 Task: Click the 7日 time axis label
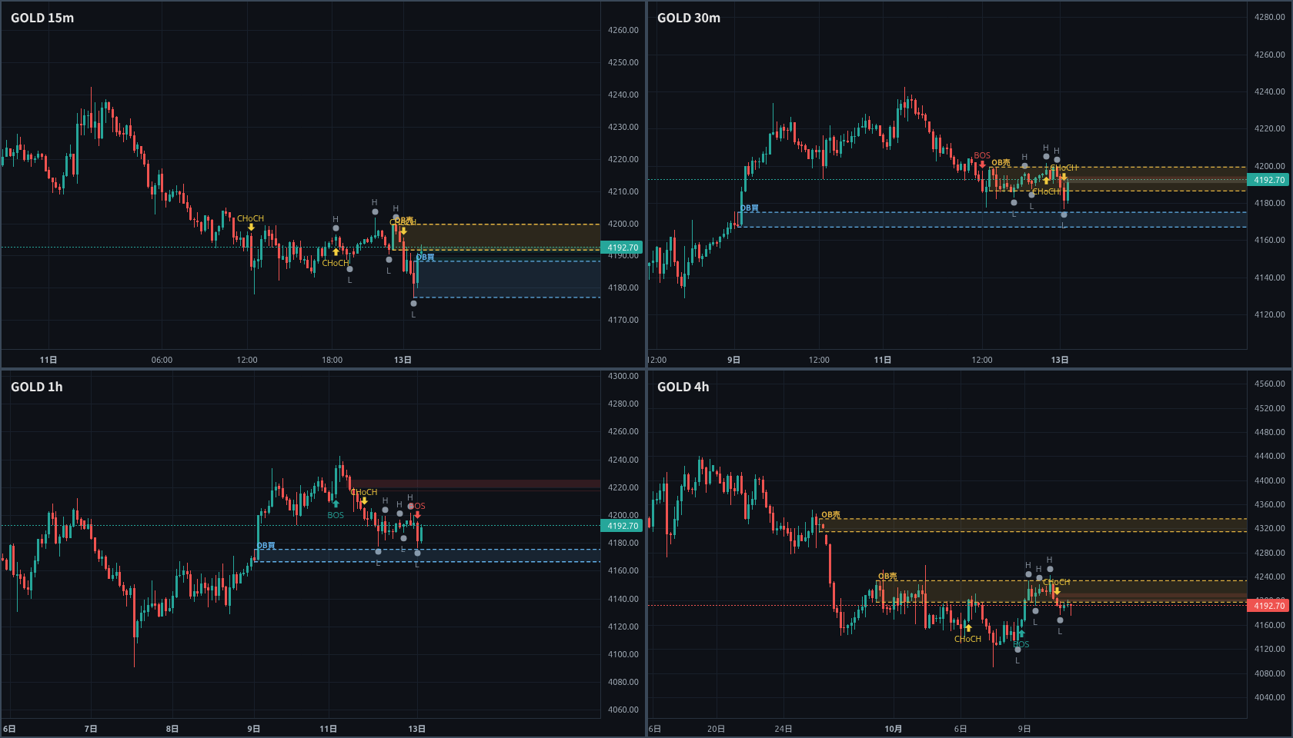click(x=91, y=729)
